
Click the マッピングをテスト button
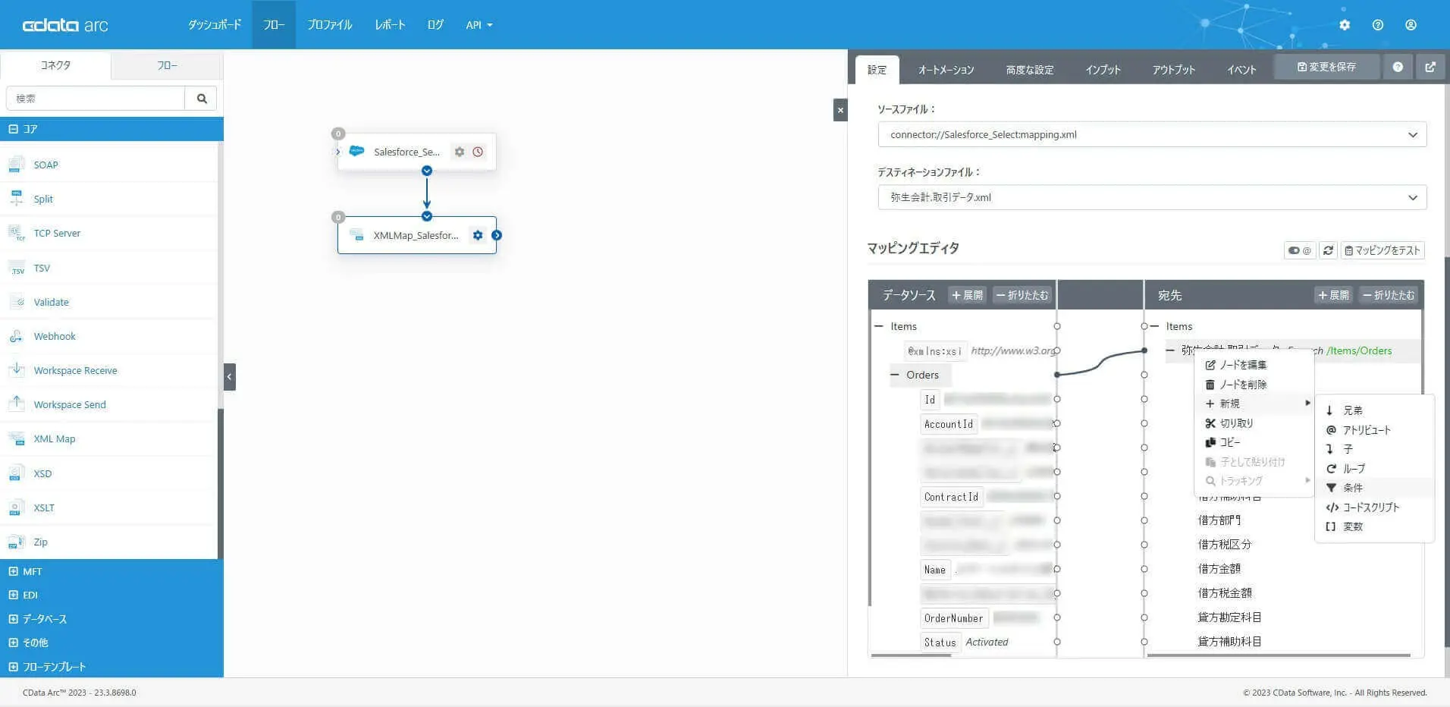click(1383, 250)
